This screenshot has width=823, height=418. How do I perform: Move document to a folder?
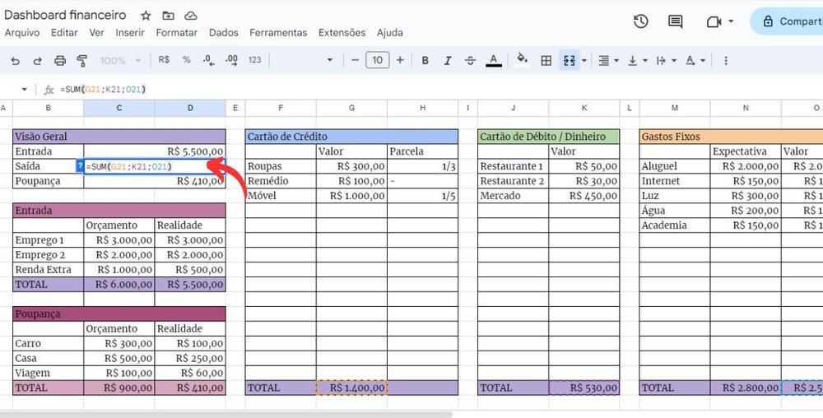tap(168, 16)
